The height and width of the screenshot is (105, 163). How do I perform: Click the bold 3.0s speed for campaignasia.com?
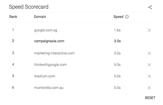point(117,41)
